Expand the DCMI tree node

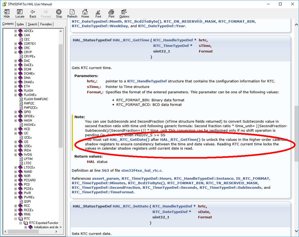16,69
